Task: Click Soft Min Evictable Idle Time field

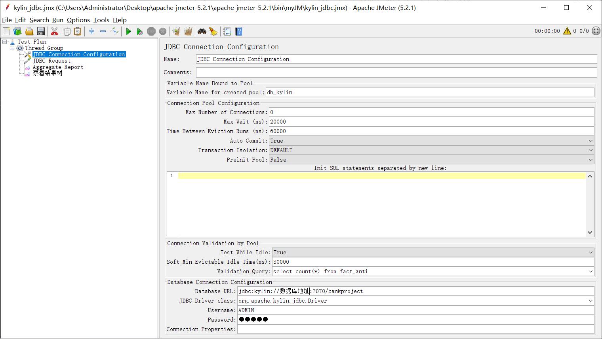Action: coord(433,262)
